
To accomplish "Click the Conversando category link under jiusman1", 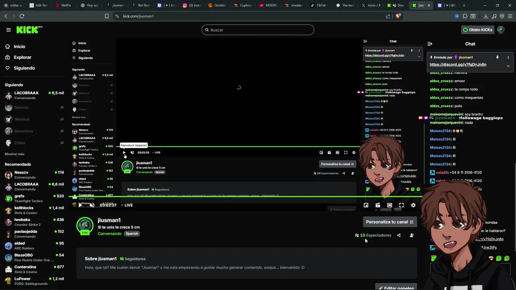I will point(109,234).
